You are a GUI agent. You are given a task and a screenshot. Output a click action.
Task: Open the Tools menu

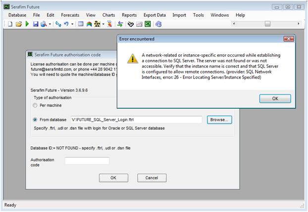[x=199, y=15]
